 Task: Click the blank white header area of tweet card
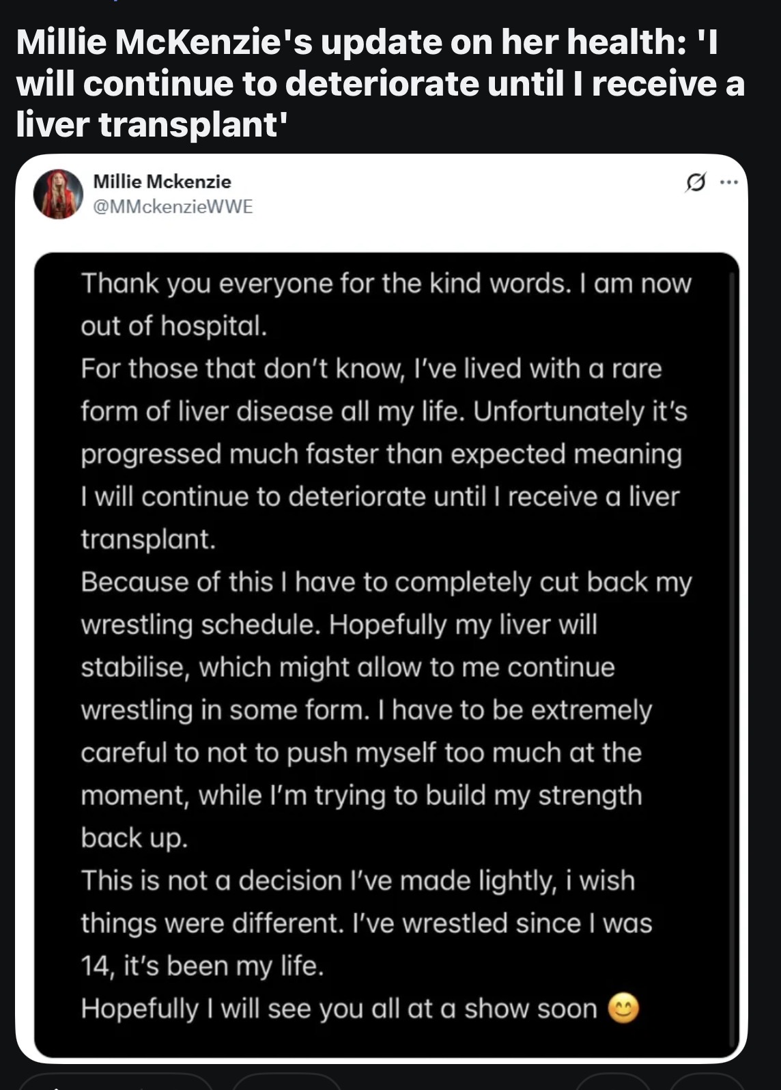pos(464,198)
